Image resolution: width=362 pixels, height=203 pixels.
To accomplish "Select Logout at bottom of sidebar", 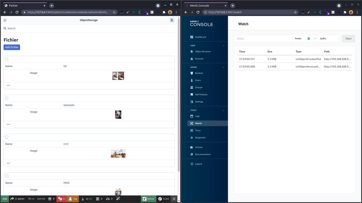I will tap(198, 164).
